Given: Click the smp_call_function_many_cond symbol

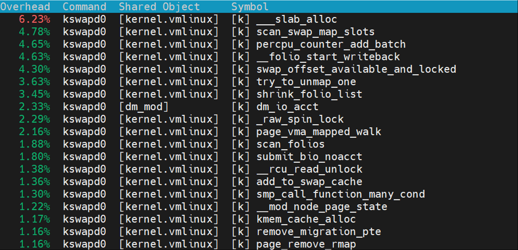Looking at the screenshot, I should [x=340, y=194].
